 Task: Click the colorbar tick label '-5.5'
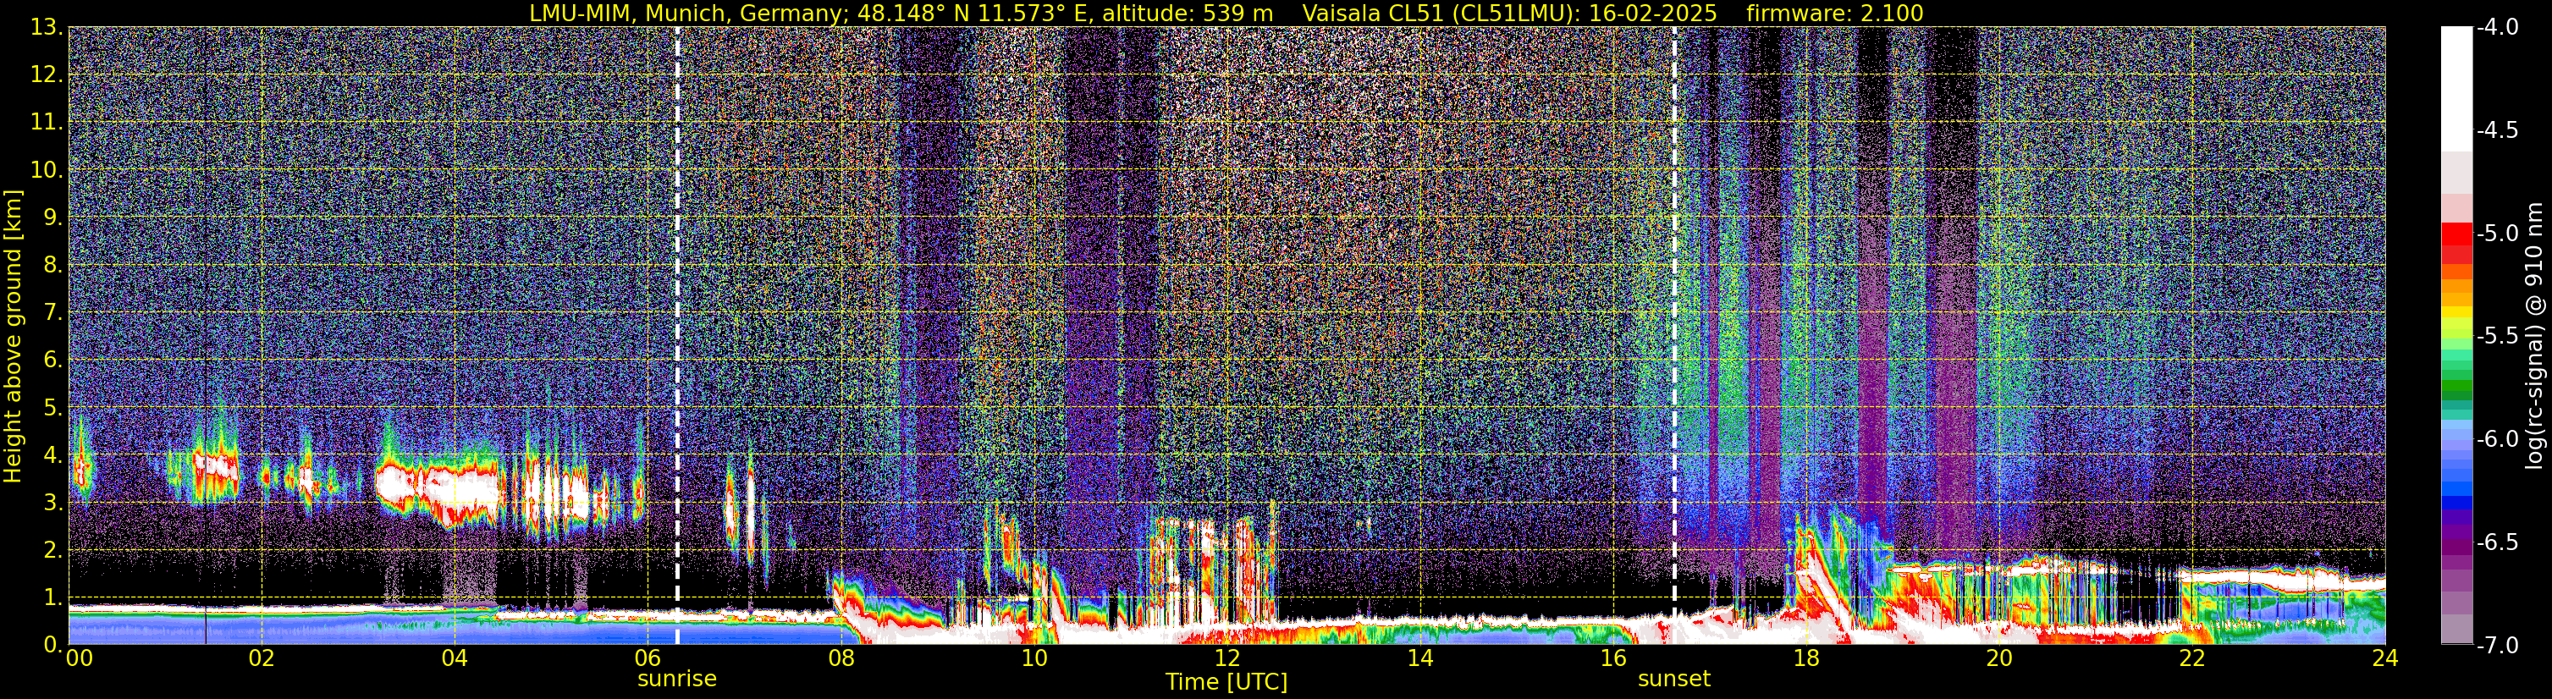click(x=2496, y=337)
